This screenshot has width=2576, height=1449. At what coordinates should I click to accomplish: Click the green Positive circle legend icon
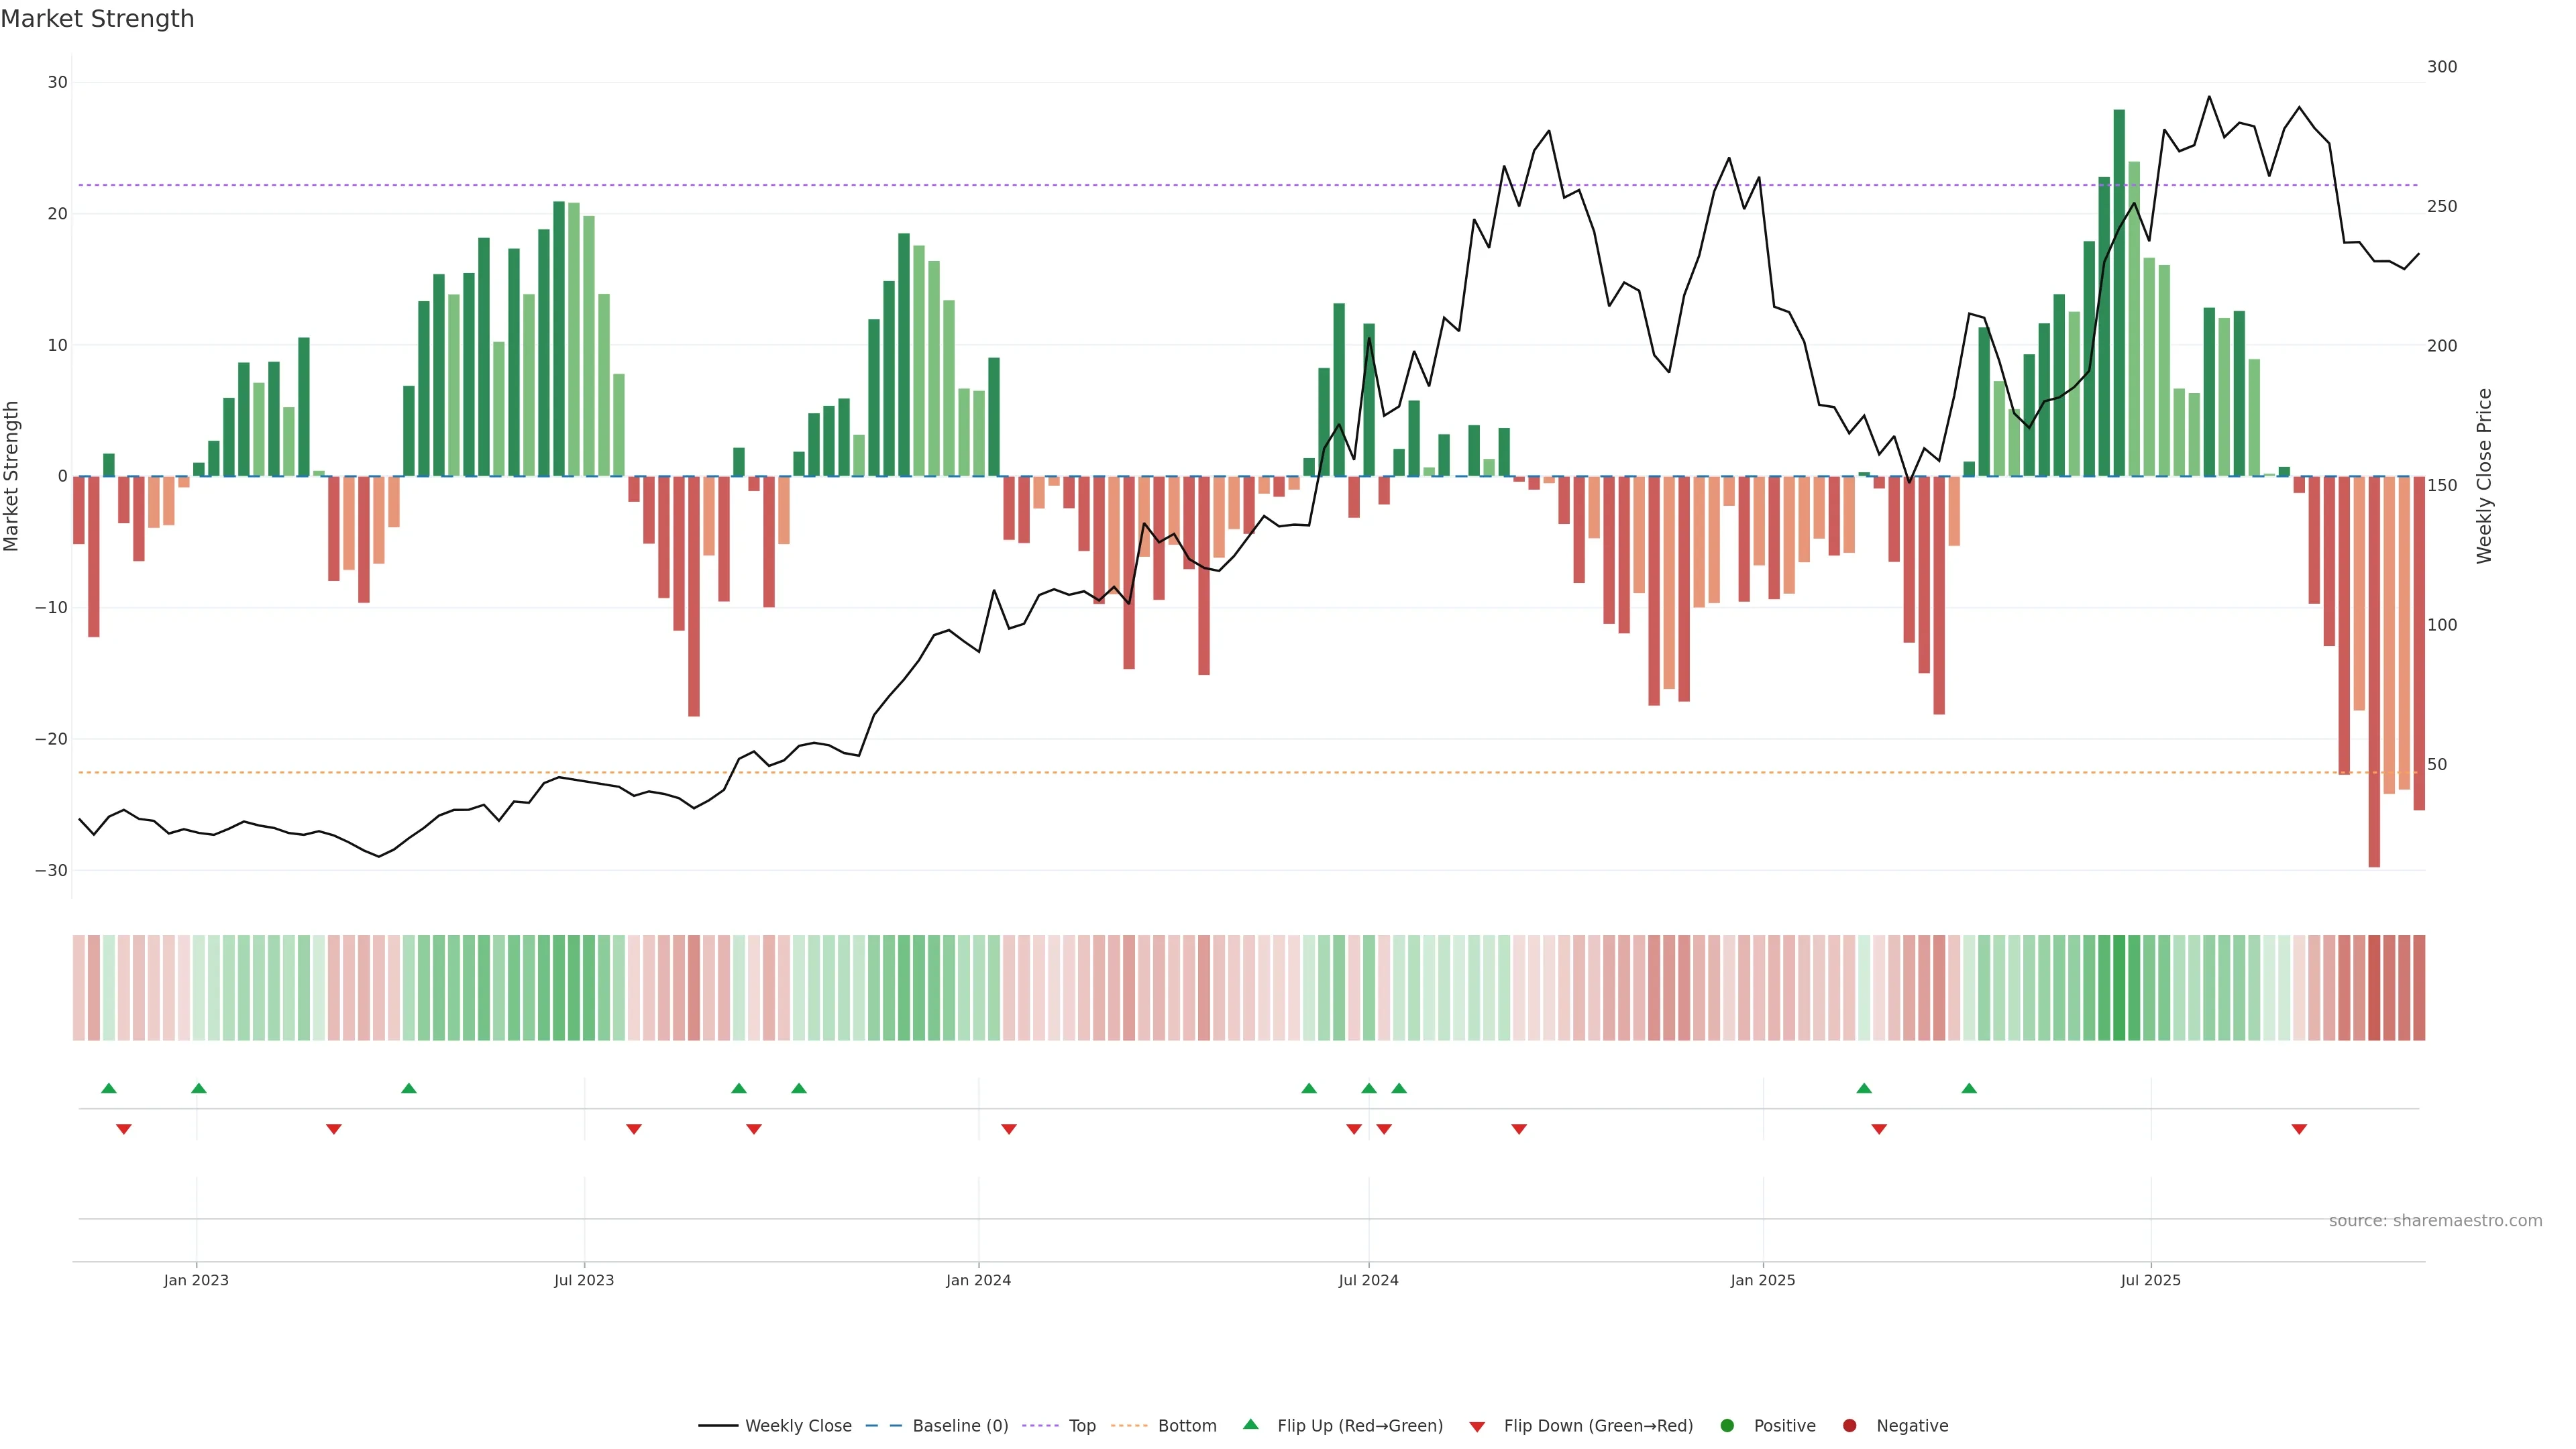pos(1727,1425)
